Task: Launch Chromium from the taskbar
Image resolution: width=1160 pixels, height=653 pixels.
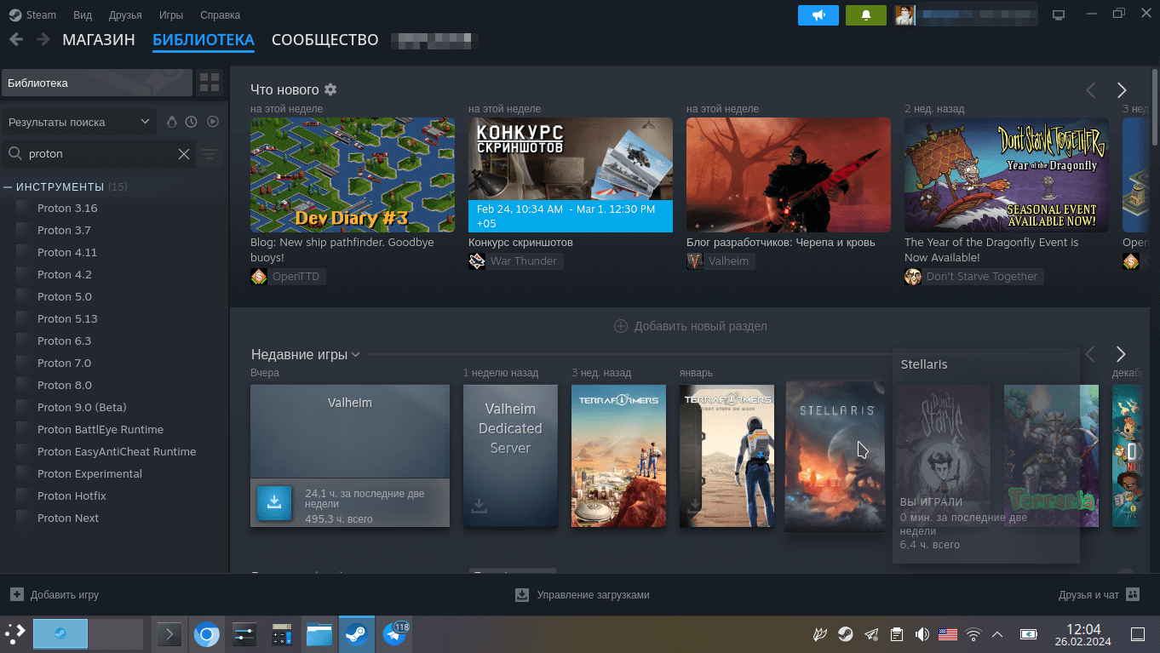Action: (x=206, y=634)
